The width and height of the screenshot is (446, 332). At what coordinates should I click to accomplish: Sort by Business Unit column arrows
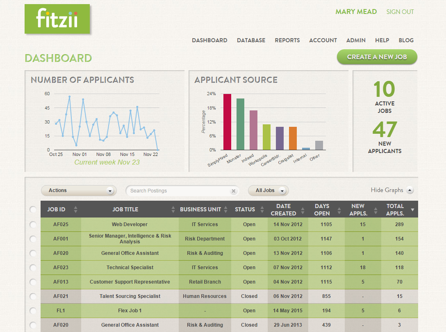click(x=225, y=209)
